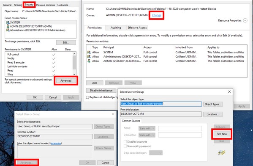Click Check Names button
The width and height of the screenshot is (253, 166).
pyautogui.click(x=104, y=148)
